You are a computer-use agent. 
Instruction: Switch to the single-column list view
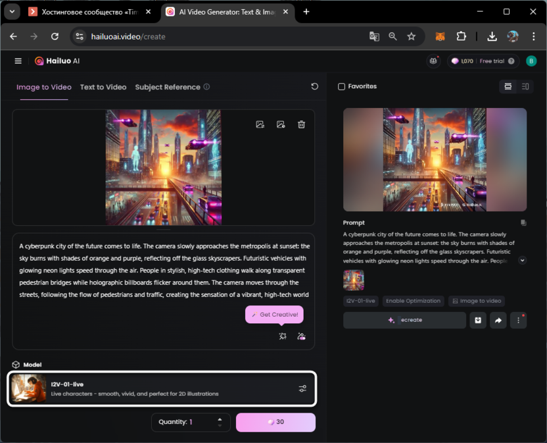[x=508, y=87]
